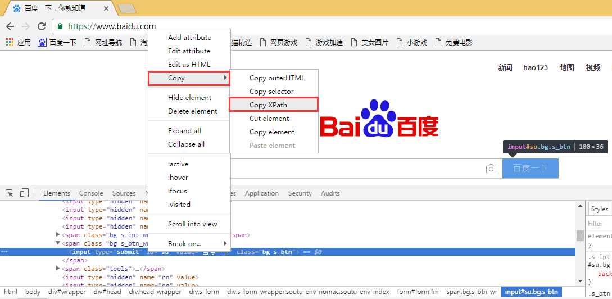This screenshot has width=612, height=299.
Task: Open the 视频 link
Action: click(x=593, y=67)
